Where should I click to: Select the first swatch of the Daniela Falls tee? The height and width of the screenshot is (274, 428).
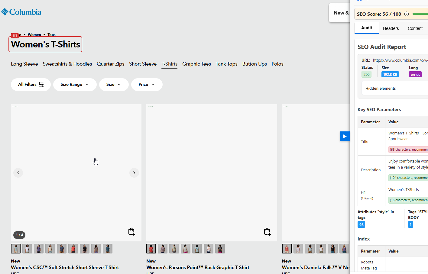coord(287,249)
